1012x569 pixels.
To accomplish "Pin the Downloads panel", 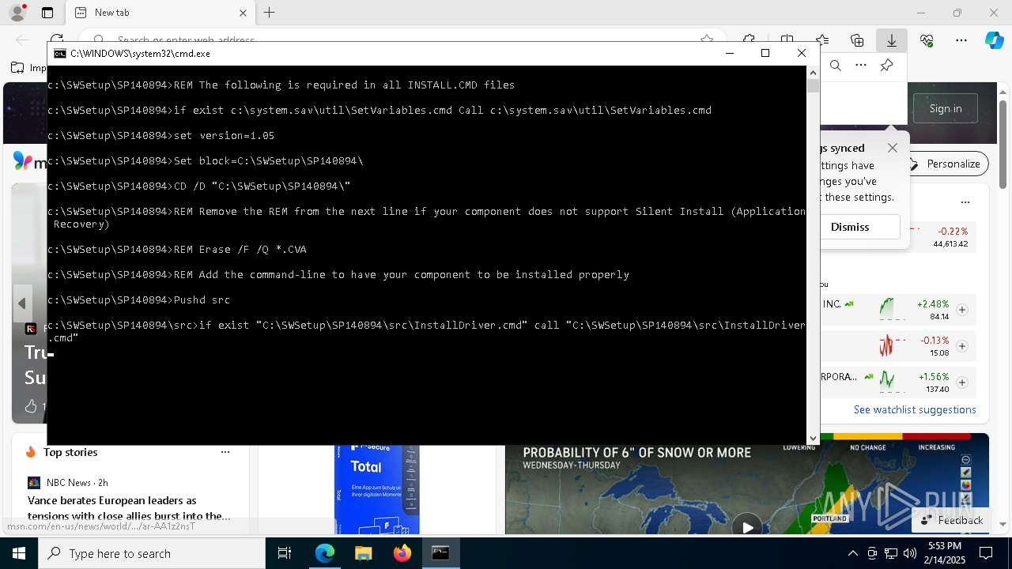I will coord(886,66).
